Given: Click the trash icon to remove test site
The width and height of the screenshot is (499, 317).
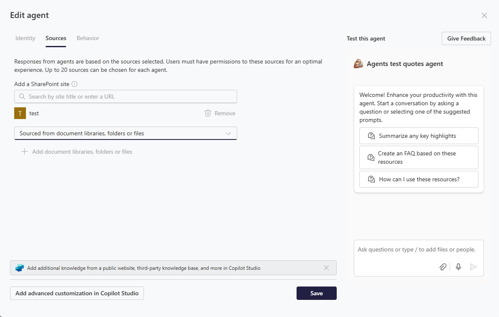Looking at the screenshot, I should [208, 113].
